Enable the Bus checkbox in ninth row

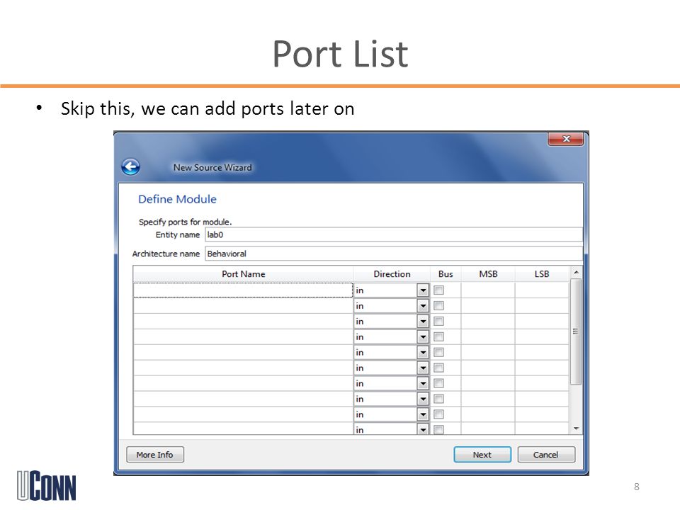(x=439, y=414)
